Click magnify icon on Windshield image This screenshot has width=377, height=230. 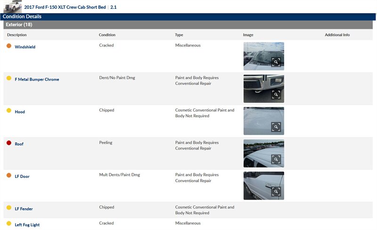(276, 62)
